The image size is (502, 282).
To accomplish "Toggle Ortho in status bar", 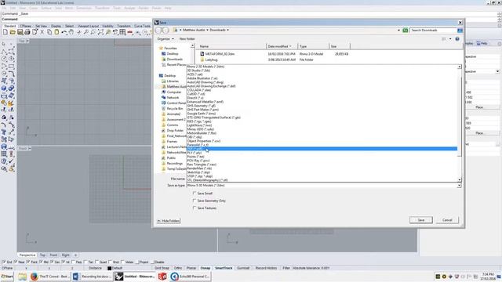I will click(x=178, y=268).
